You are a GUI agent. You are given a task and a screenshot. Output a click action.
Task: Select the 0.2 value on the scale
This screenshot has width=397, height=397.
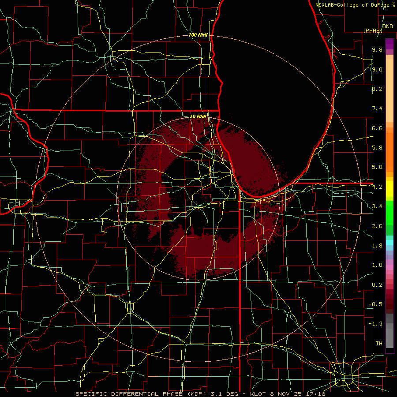pyautogui.click(x=377, y=285)
